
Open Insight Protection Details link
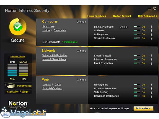click(123, 27)
